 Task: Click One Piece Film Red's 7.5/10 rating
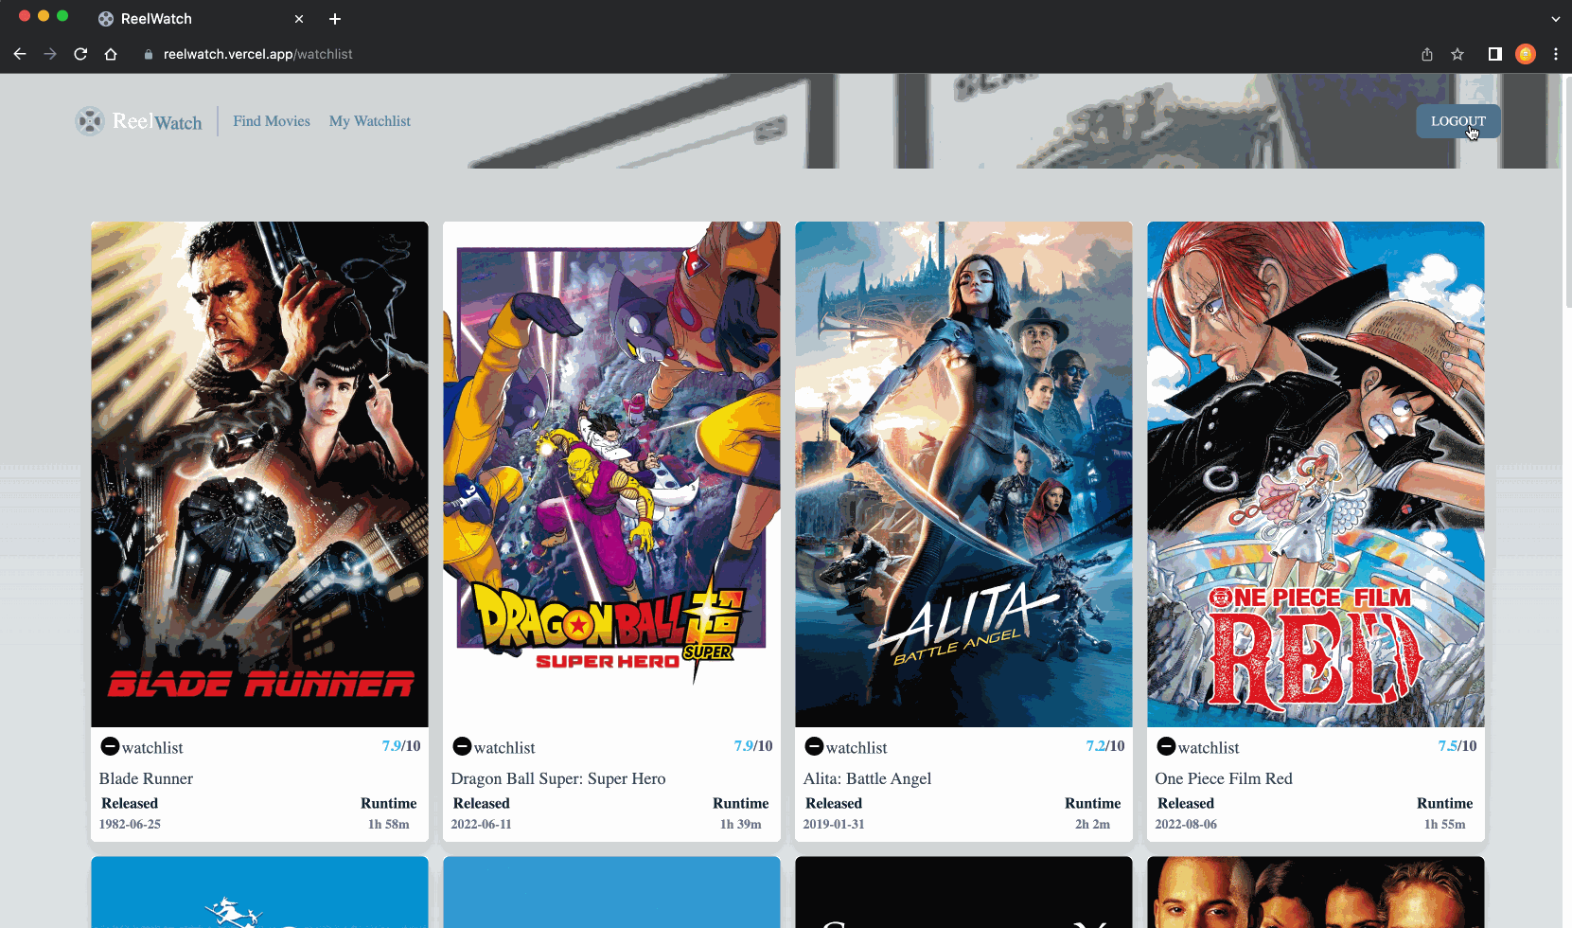1457,746
